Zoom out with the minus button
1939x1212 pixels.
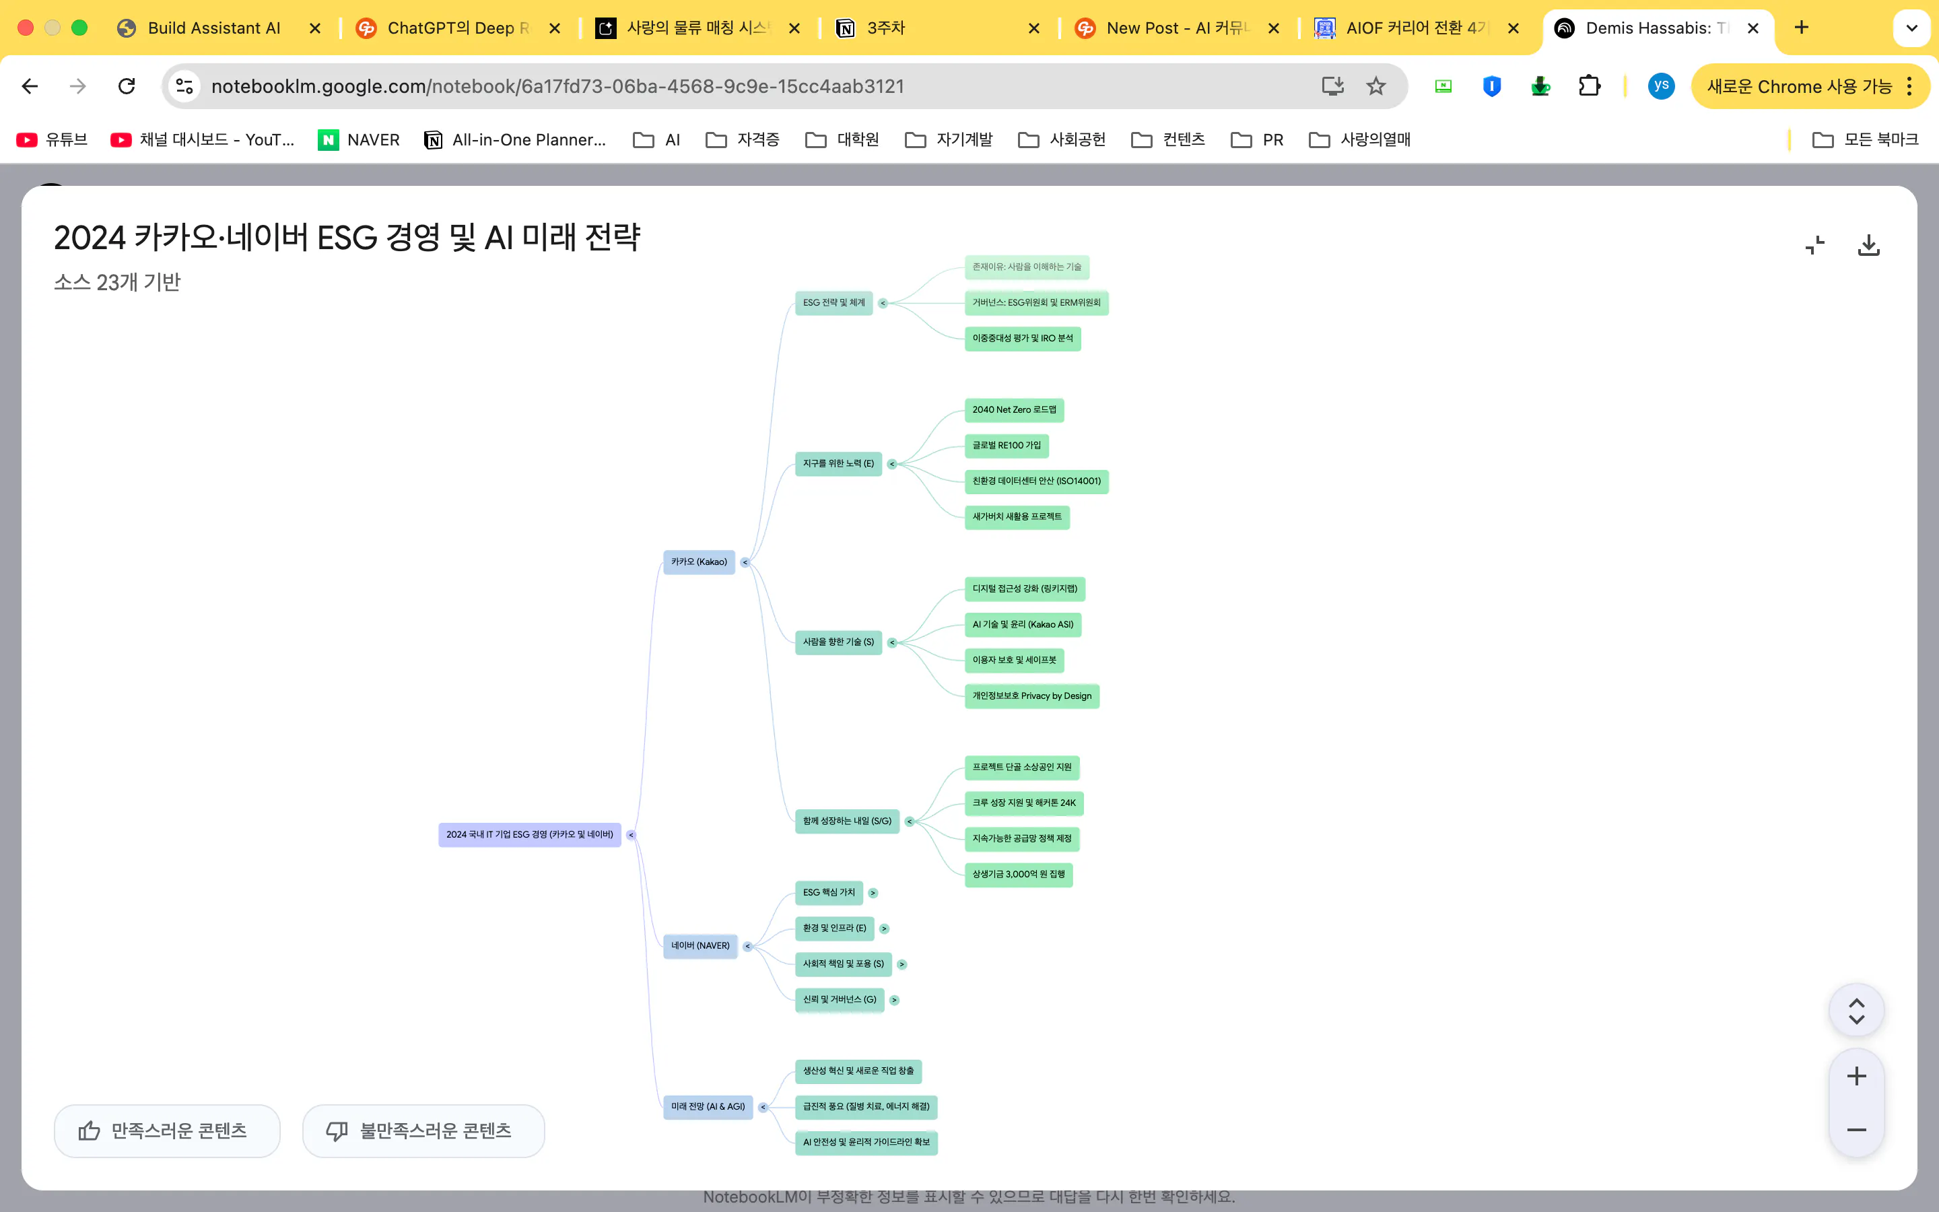[1856, 1129]
